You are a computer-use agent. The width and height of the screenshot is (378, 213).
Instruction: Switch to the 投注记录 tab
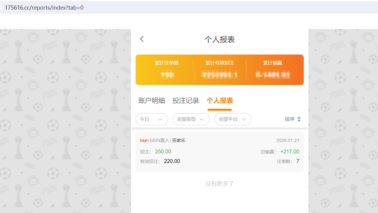186,101
